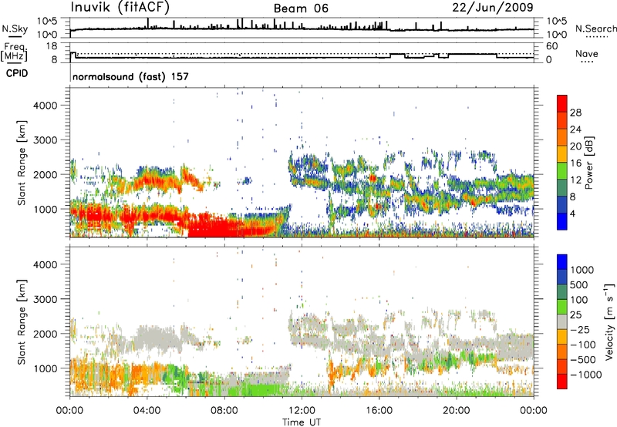The width and height of the screenshot is (617, 427).
Task: Click the 24 dB power colorbar label
Action: click(575, 129)
